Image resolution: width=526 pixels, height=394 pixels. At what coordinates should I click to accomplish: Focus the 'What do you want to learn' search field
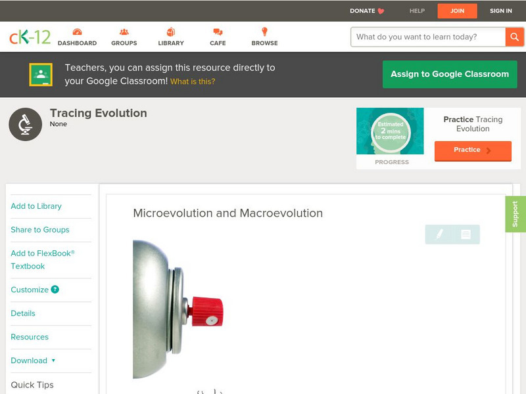pos(428,37)
